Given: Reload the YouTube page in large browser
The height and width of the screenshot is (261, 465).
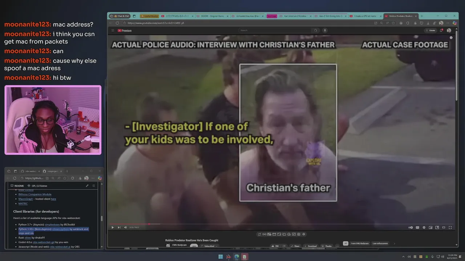Looking at the screenshot, I should coord(117,23).
